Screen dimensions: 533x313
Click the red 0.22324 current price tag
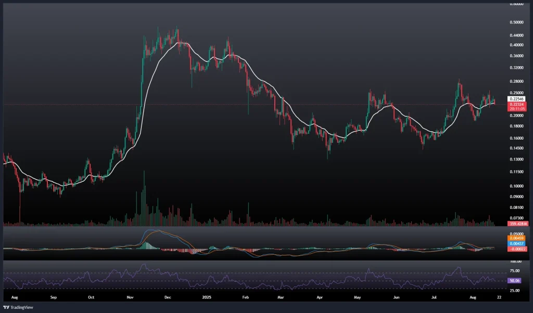point(517,105)
